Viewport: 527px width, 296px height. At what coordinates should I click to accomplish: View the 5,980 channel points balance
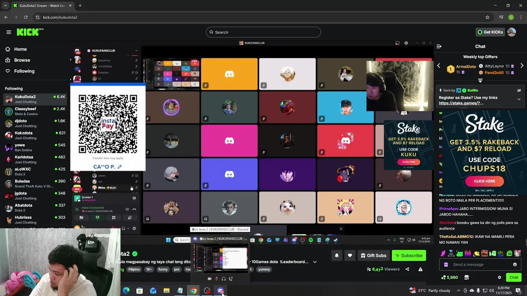click(449, 277)
